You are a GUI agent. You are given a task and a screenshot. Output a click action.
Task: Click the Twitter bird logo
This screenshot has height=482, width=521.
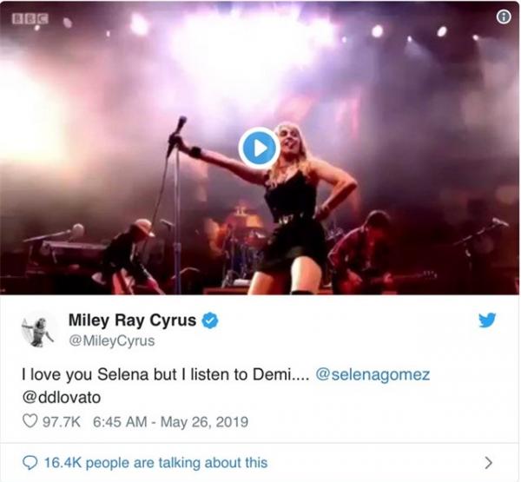coord(488,320)
